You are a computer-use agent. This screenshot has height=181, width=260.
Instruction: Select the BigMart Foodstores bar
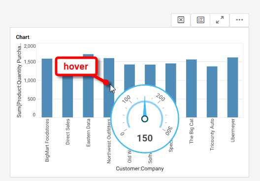(47, 88)
